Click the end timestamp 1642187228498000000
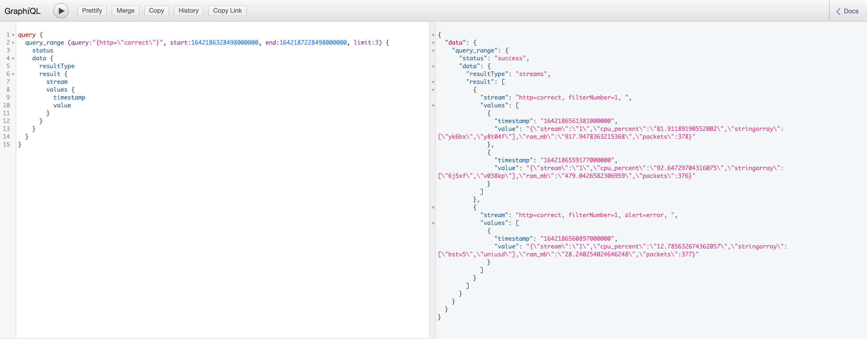Viewport: 867px width, 339px height. 313,43
